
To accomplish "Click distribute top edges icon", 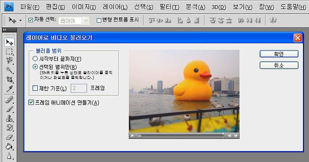I will click(212, 20).
